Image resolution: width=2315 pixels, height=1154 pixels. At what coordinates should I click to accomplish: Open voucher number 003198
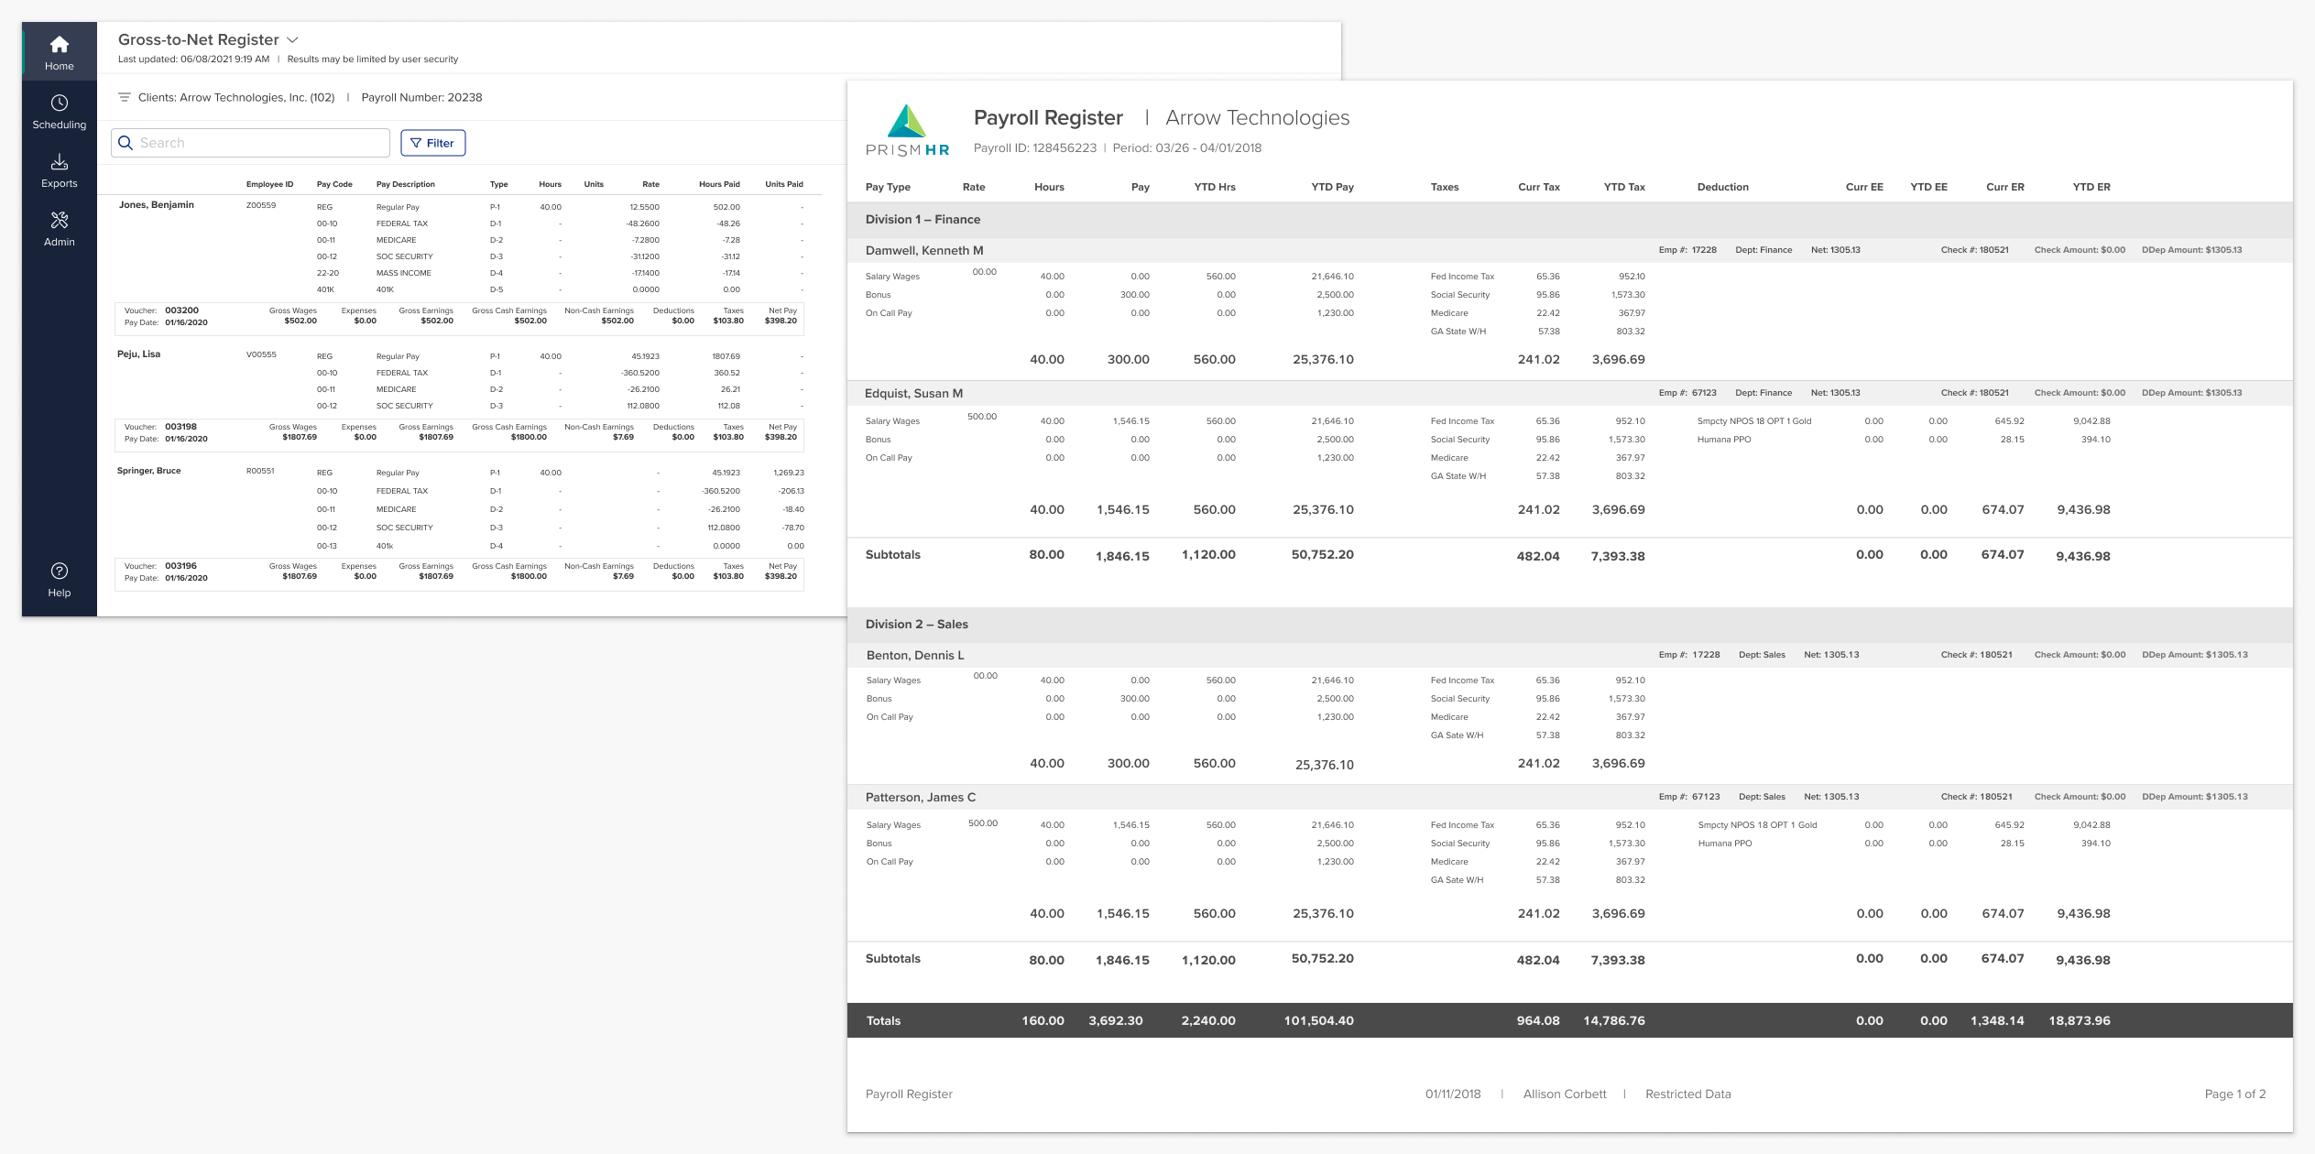180,427
